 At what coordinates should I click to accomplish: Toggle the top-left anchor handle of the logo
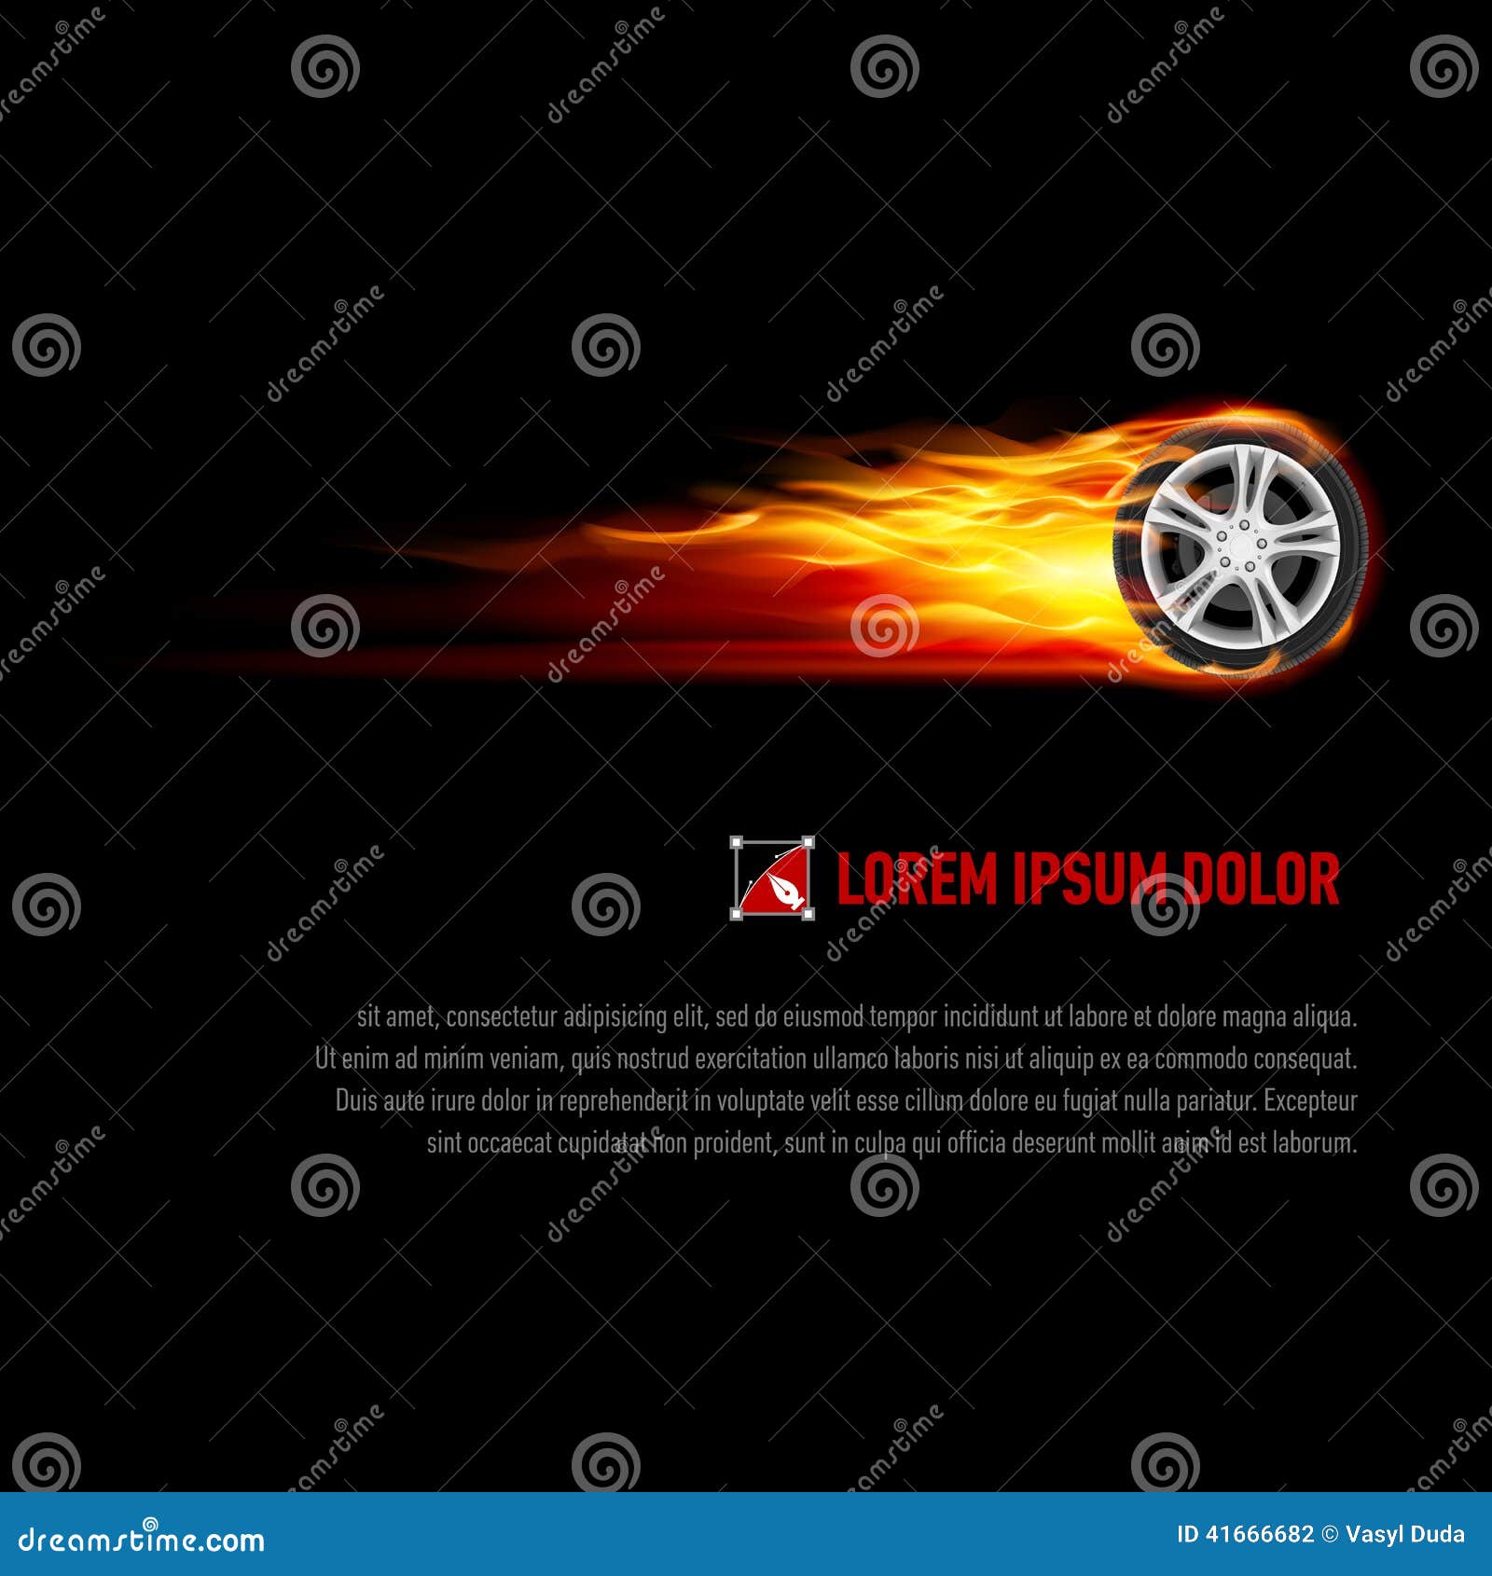(x=737, y=842)
